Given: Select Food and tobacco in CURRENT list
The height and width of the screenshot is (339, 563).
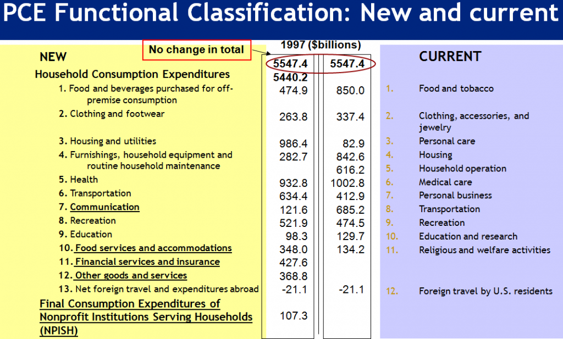Looking at the screenshot, I should (457, 88).
